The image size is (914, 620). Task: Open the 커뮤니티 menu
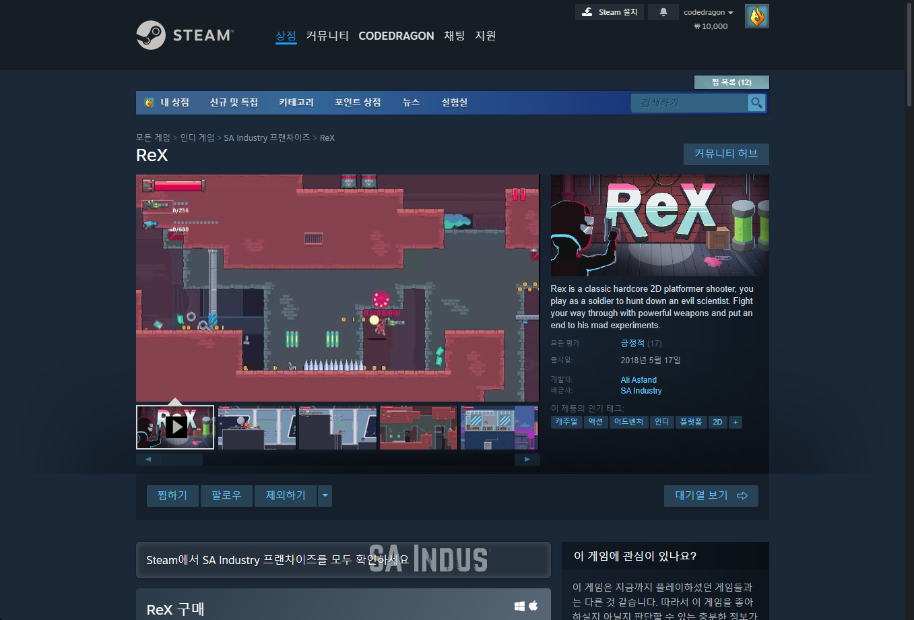(327, 36)
